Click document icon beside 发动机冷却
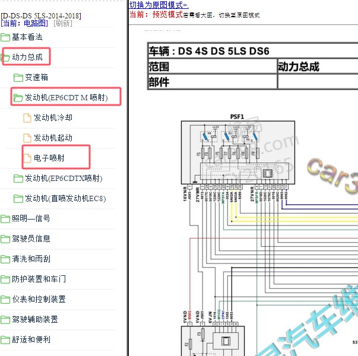 point(27,118)
